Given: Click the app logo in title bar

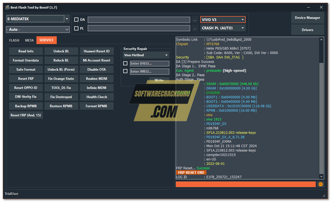Looking at the screenshot, I should tap(8, 7).
